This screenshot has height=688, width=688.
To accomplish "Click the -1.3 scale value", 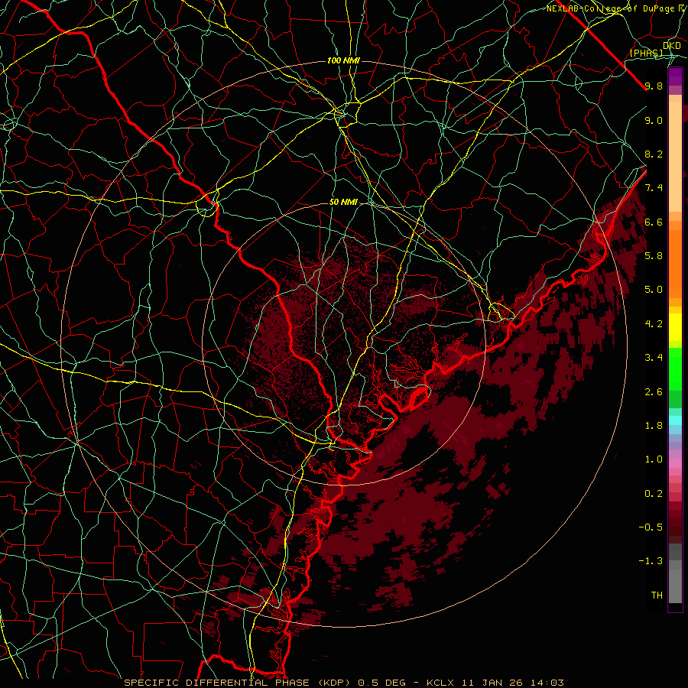I will click(x=651, y=561).
